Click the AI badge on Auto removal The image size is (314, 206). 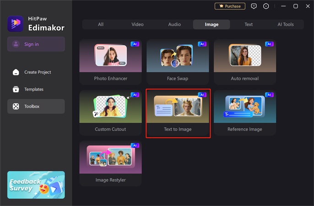[x=269, y=44]
